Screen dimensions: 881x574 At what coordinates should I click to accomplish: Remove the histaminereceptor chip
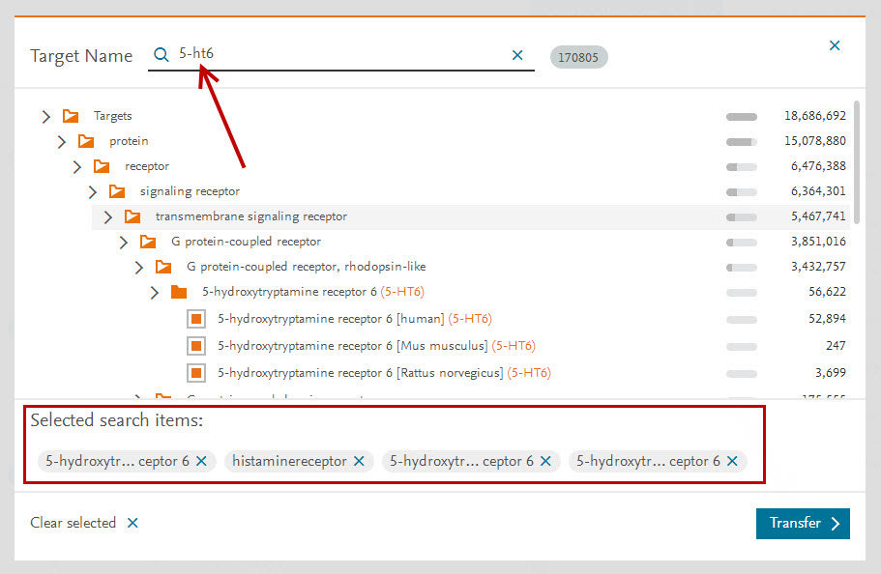359,462
